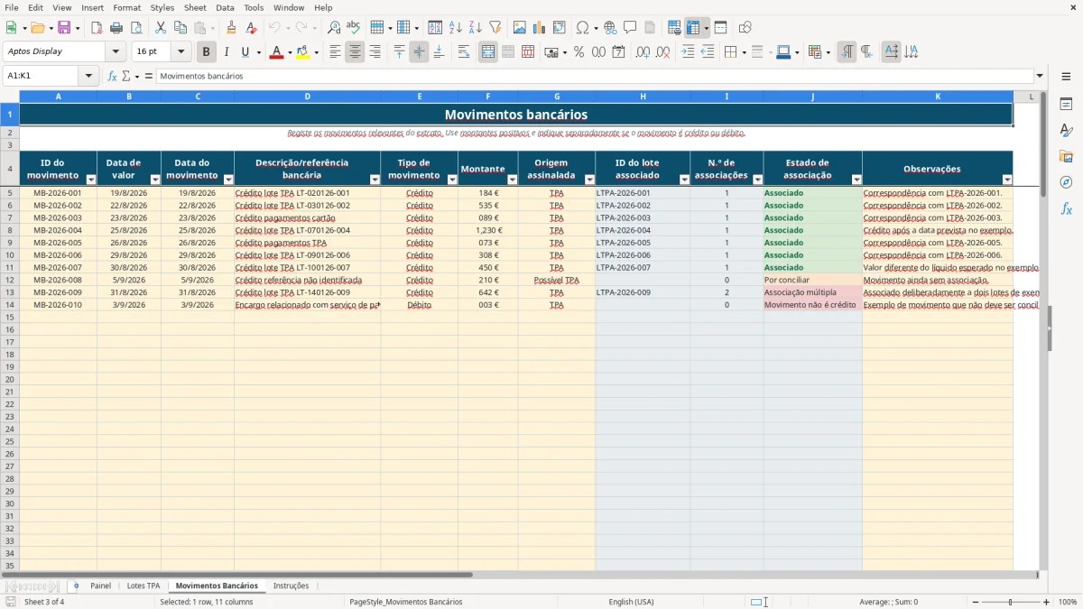Switch to the Instruções sheet tab
This screenshot has width=1083, height=609.
click(x=291, y=586)
